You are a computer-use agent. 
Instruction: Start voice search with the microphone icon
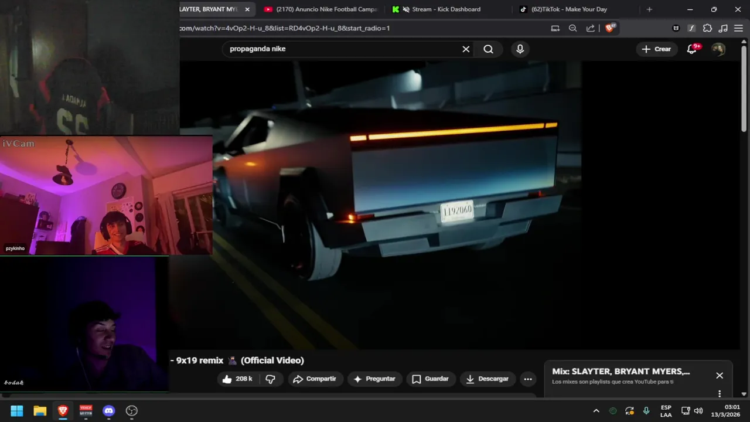pos(520,49)
